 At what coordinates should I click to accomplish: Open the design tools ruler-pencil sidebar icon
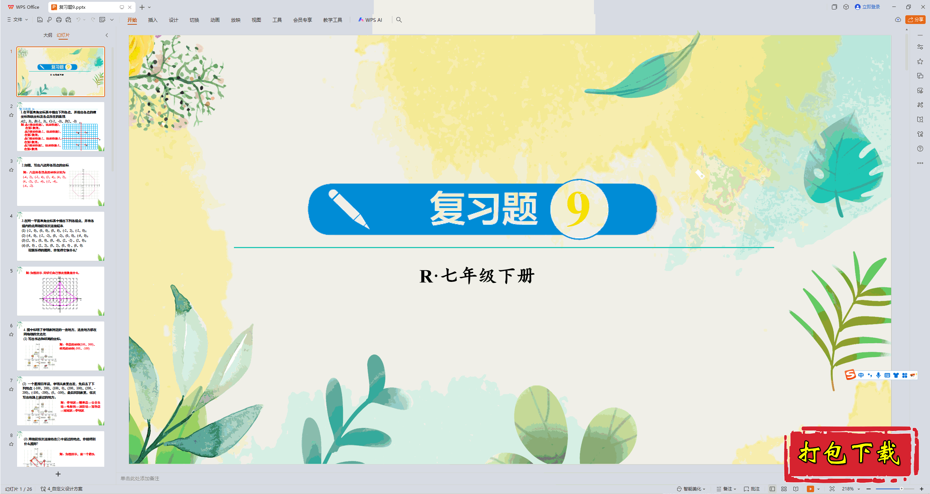click(920, 105)
